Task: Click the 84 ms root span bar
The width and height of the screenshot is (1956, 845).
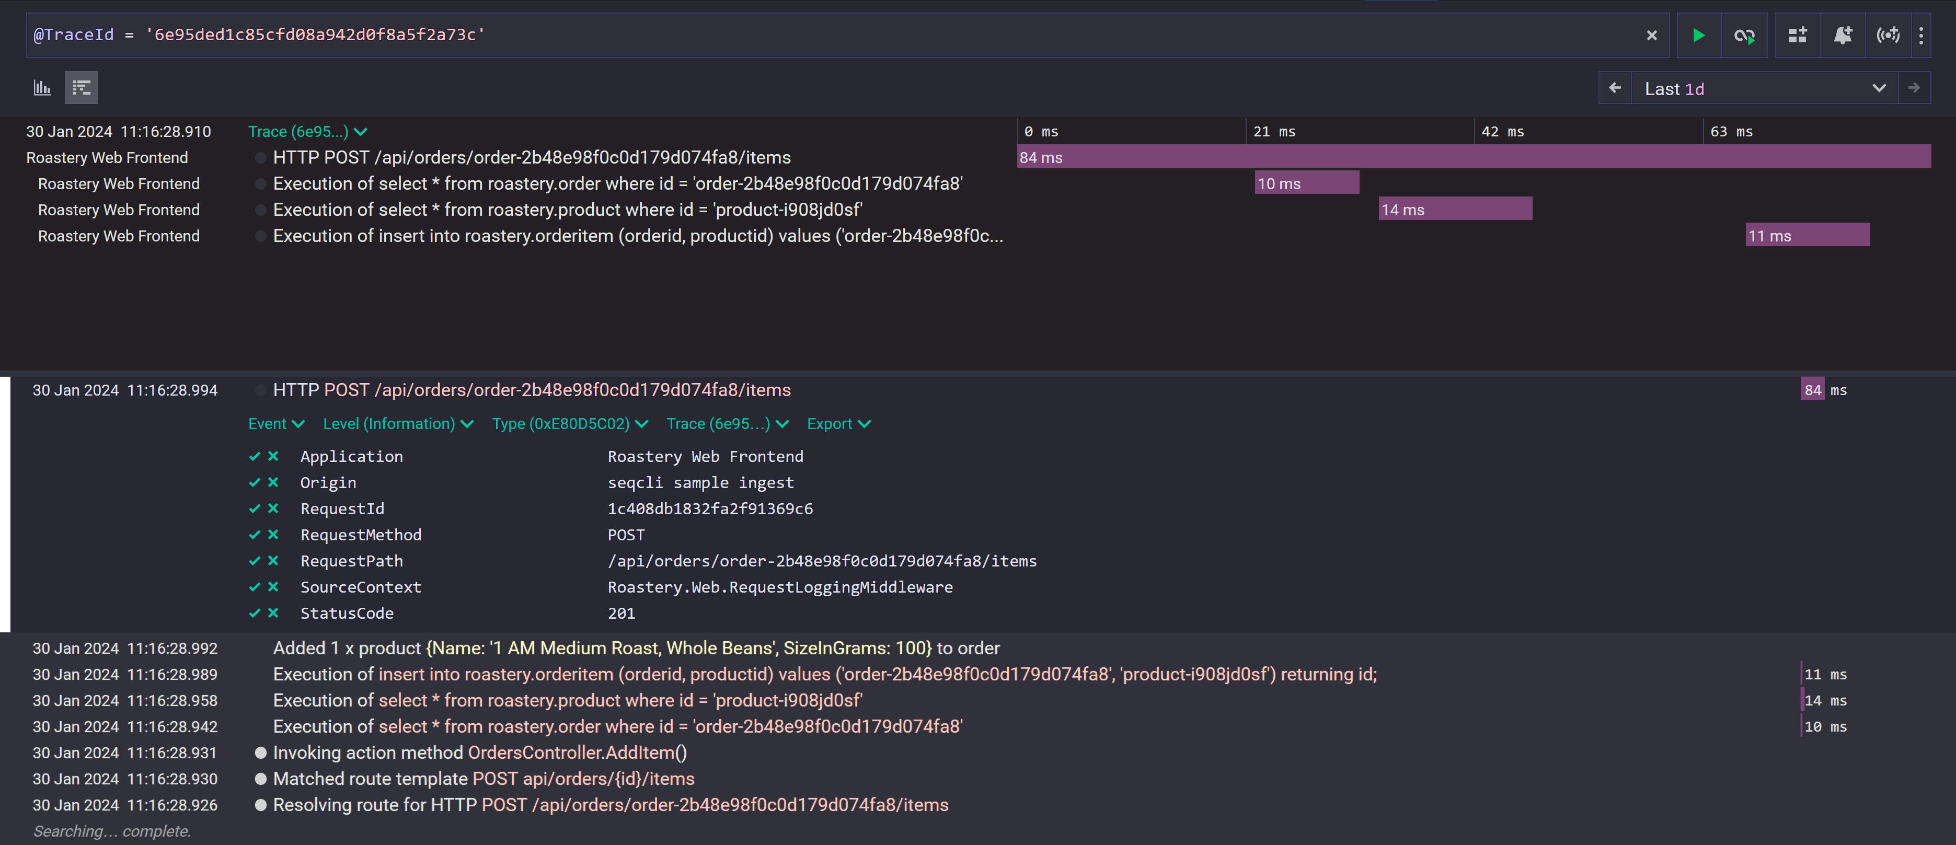Action: pyautogui.click(x=1474, y=157)
